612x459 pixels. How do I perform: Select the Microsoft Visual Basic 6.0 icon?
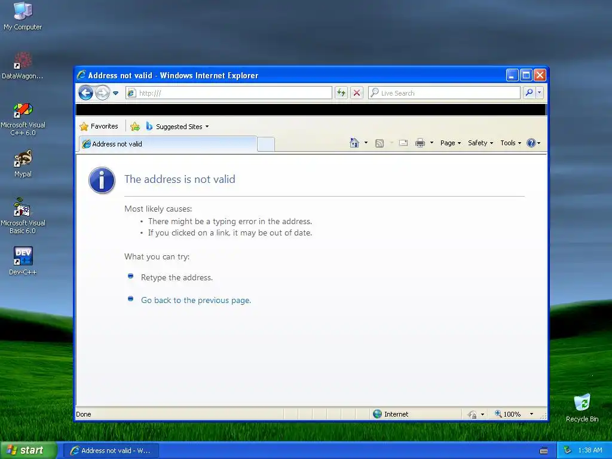coord(23,216)
